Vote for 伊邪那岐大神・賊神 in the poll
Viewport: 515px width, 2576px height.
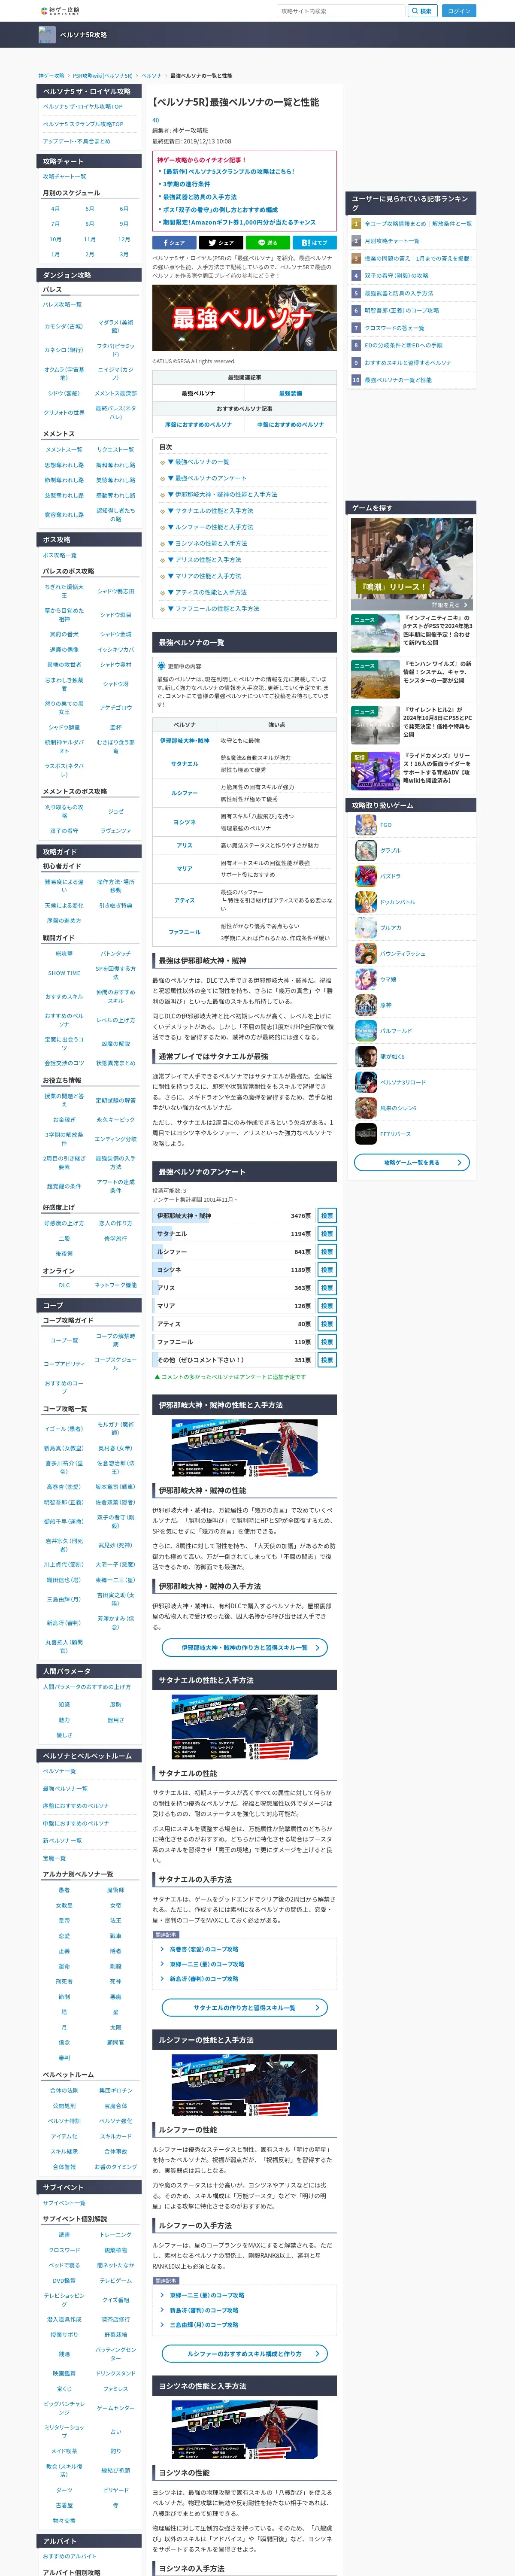(327, 1216)
